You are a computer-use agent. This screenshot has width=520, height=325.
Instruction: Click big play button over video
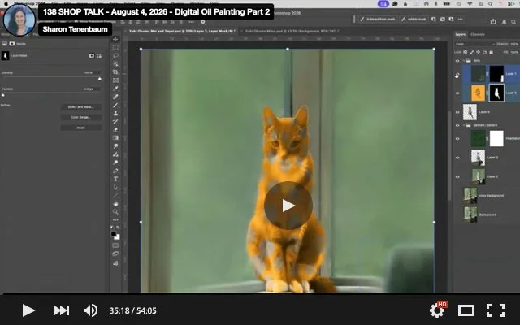click(288, 206)
